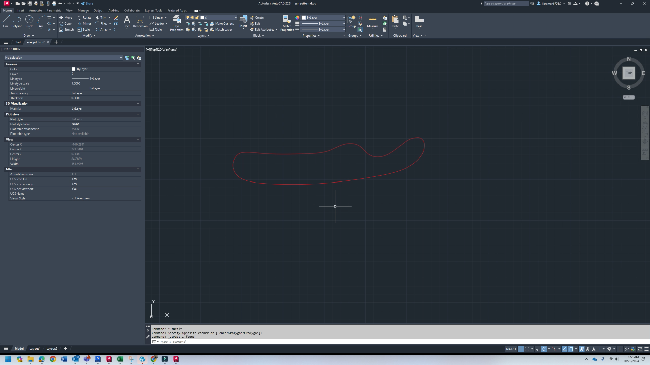Expand the Modify panel

(x=89, y=35)
